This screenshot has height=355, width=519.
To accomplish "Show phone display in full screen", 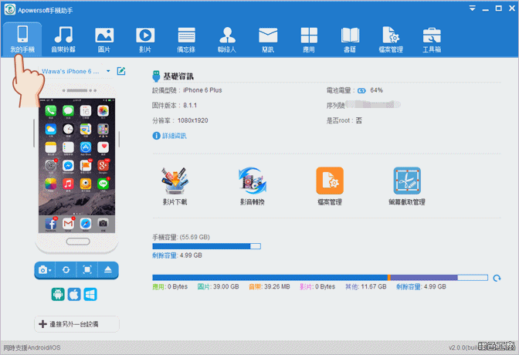I will pos(87,270).
